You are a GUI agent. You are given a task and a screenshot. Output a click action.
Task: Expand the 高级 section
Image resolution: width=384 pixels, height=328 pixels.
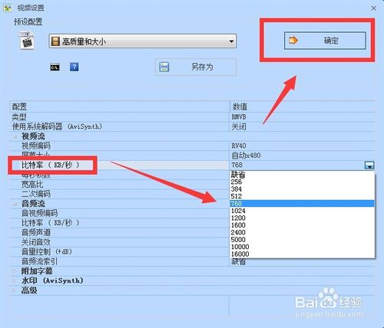pyautogui.click(x=15, y=290)
